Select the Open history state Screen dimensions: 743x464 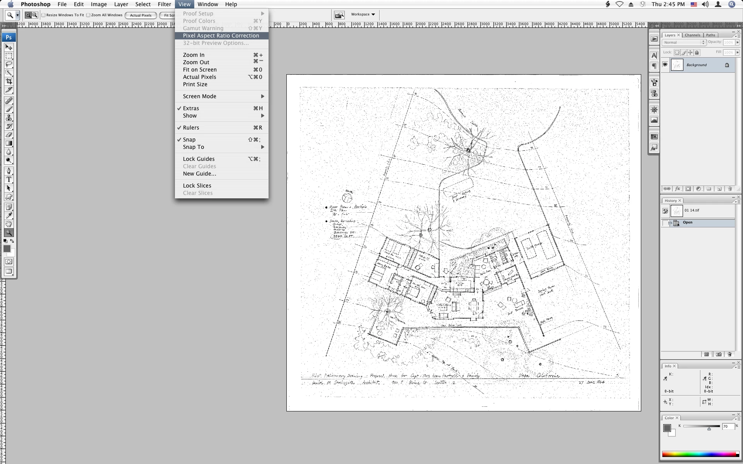pyautogui.click(x=688, y=222)
